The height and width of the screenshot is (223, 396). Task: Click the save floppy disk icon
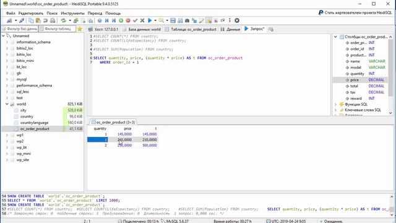point(173,20)
